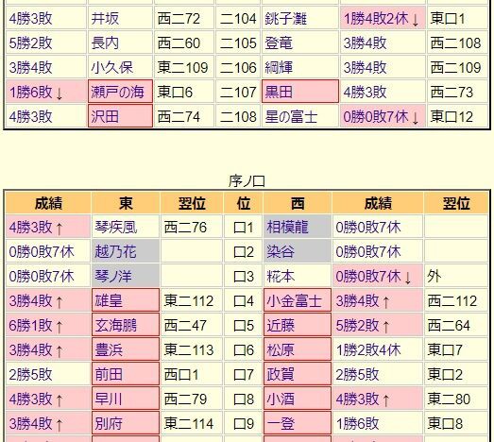
Task: Open the 相模龍 wrestler link
Action: [287, 228]
